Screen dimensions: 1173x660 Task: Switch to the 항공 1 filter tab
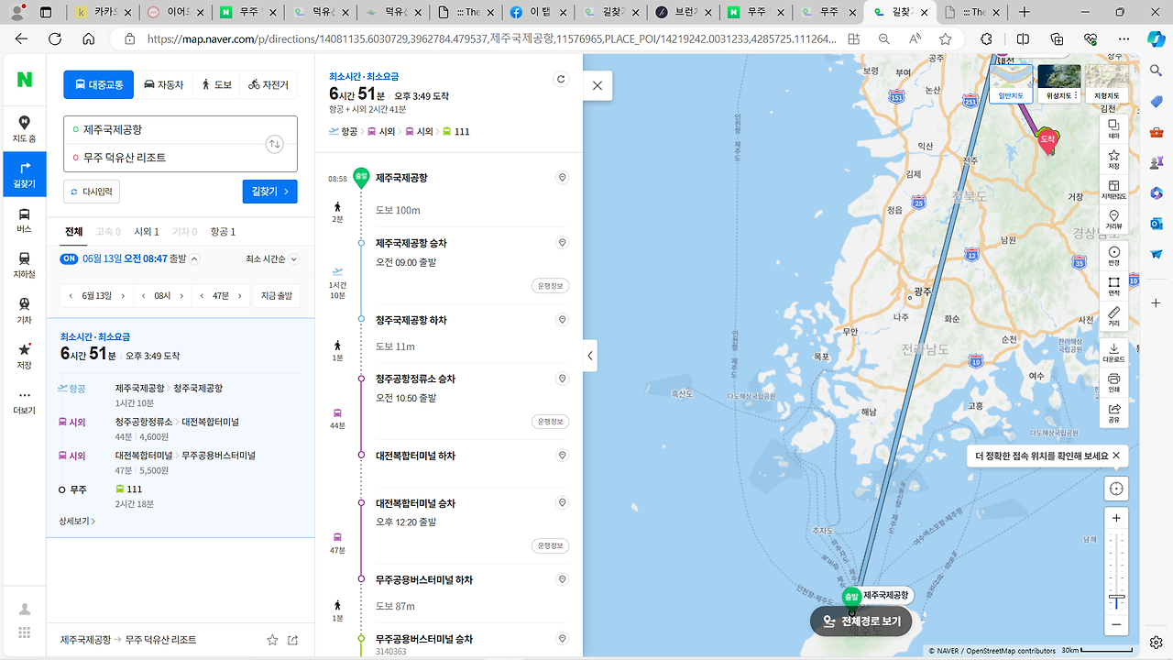pyautogui.click(x=223, y=232)
